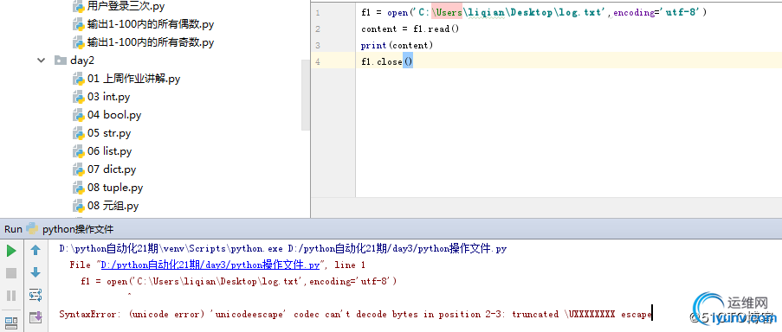Viewport: 782px width, 332px height.
Task: Click the Scroll to end icon
Action: [36, 316]
